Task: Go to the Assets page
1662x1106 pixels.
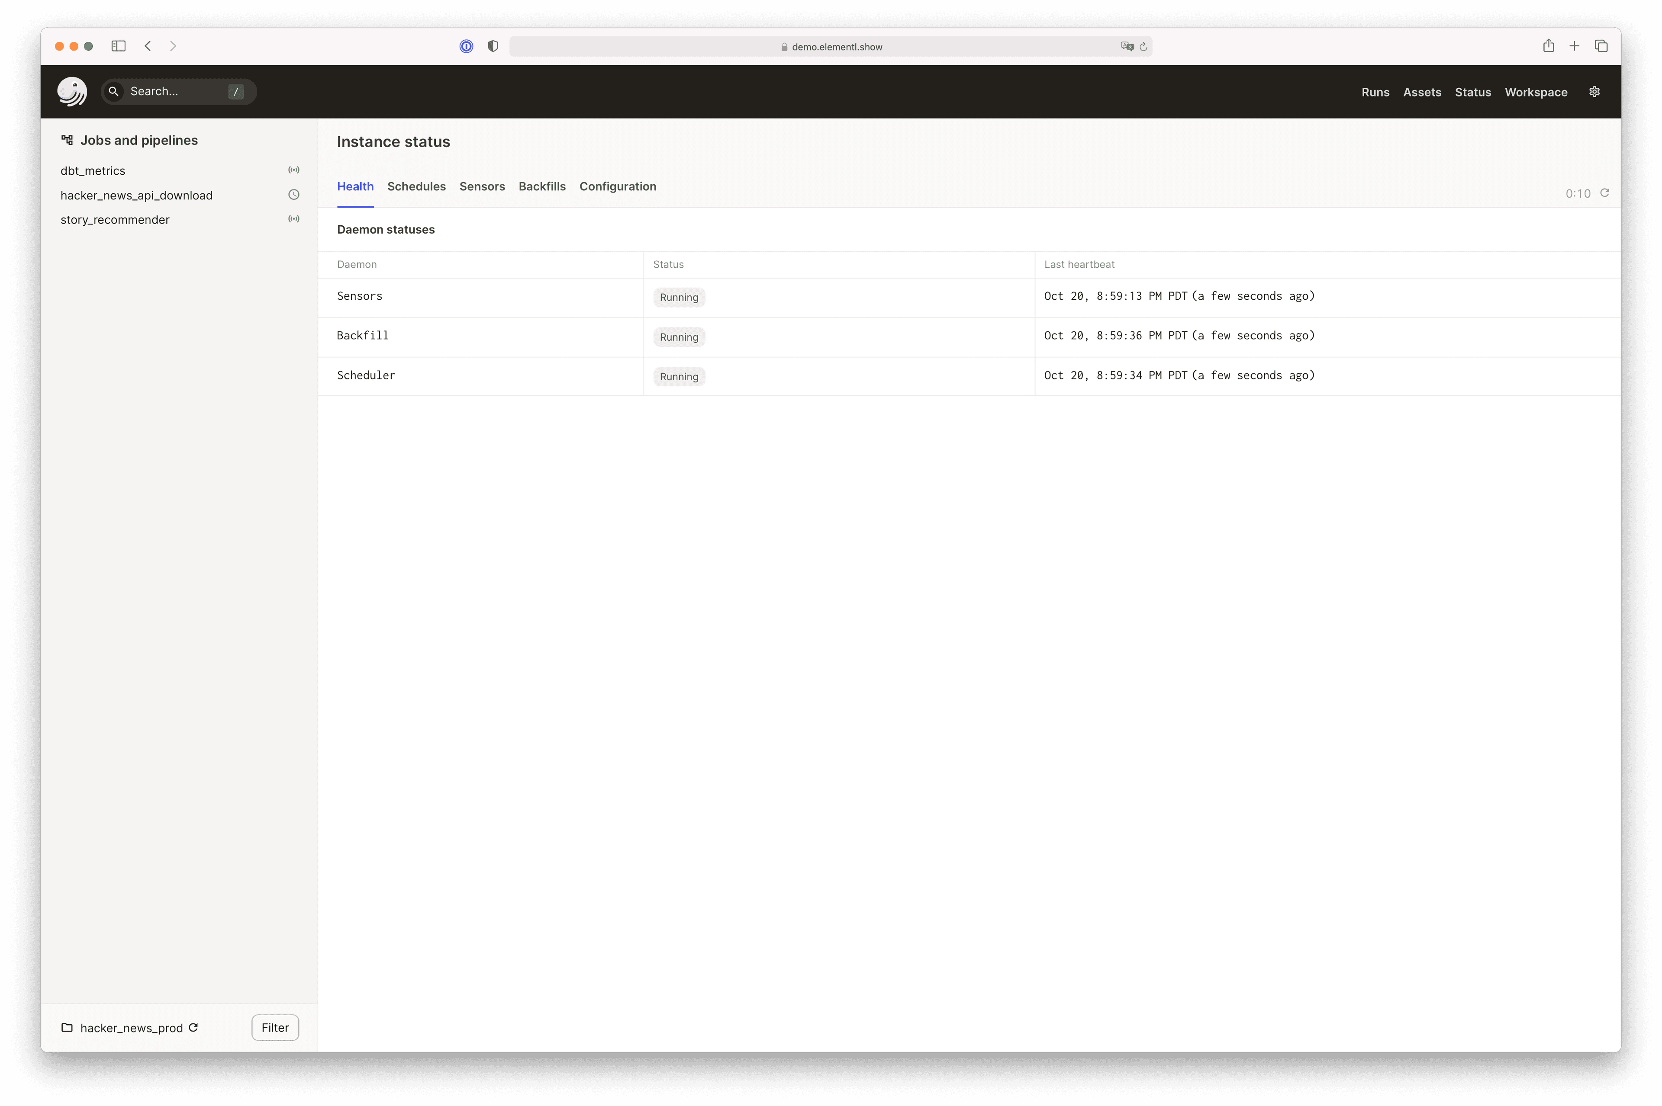Action: pyautogui.click(x=1421, y=92)
